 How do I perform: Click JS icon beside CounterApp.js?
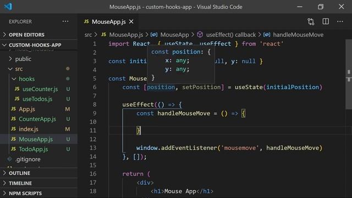(13, 119)
